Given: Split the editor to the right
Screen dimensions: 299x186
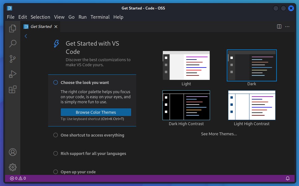Looking at the screenshot, I should click(279, 27).
